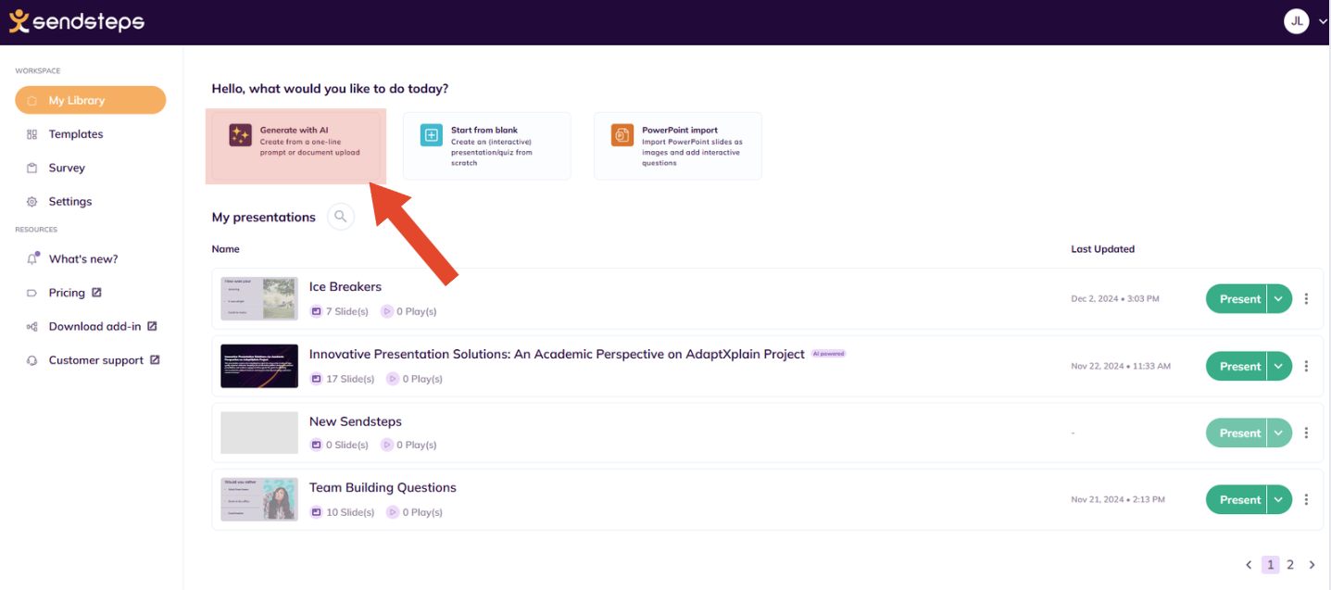Present Team Building Questions presentation
Image resolution: width=1331 pixels, height=590 pixels.
pos(1239,499)
